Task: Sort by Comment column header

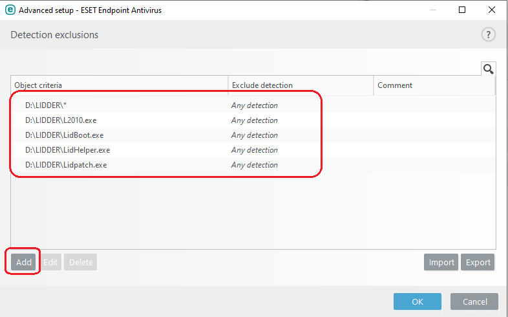Action: pos(434,85)
